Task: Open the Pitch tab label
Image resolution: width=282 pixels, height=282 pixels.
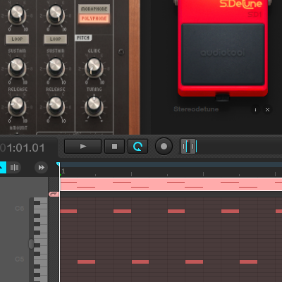Action: pyautogui.click(x=83, y=37)
